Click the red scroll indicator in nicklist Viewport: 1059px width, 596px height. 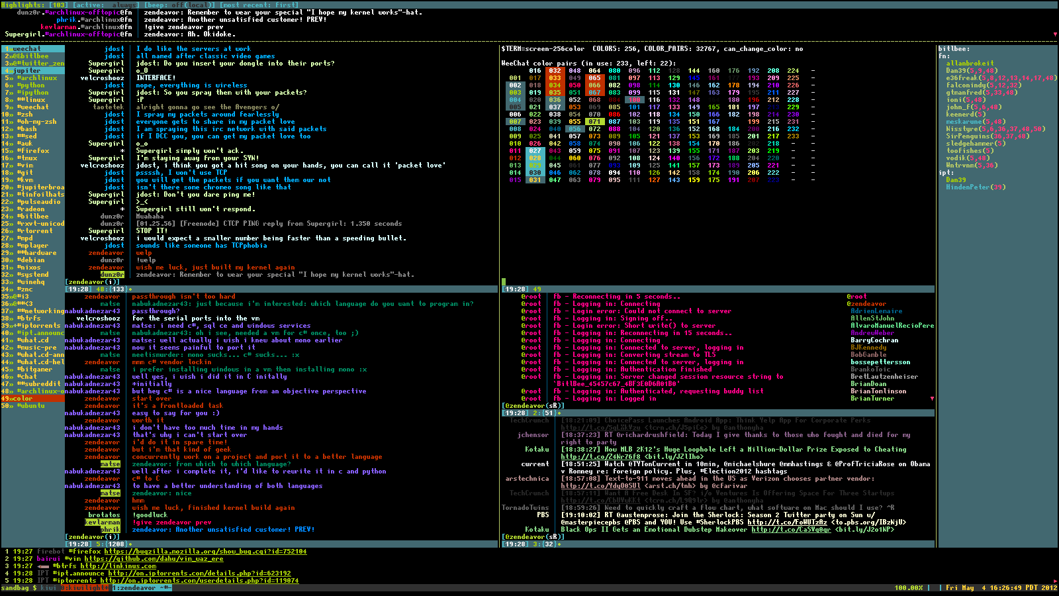click(x=932, y=399)
